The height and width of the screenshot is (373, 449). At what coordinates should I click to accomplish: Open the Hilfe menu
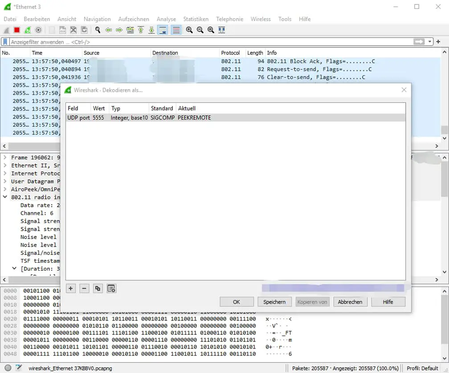coord(305,19)
